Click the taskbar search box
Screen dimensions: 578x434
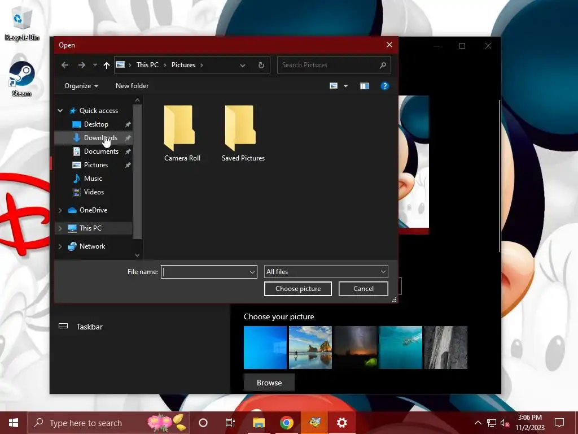point(108,423)
